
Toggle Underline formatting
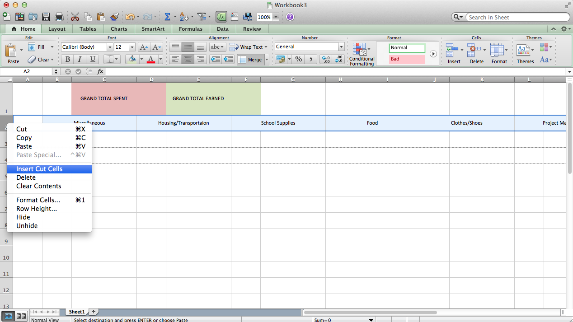93,59
